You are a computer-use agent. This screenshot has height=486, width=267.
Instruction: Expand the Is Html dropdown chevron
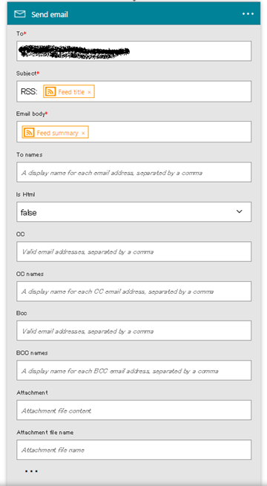[239, 211]
